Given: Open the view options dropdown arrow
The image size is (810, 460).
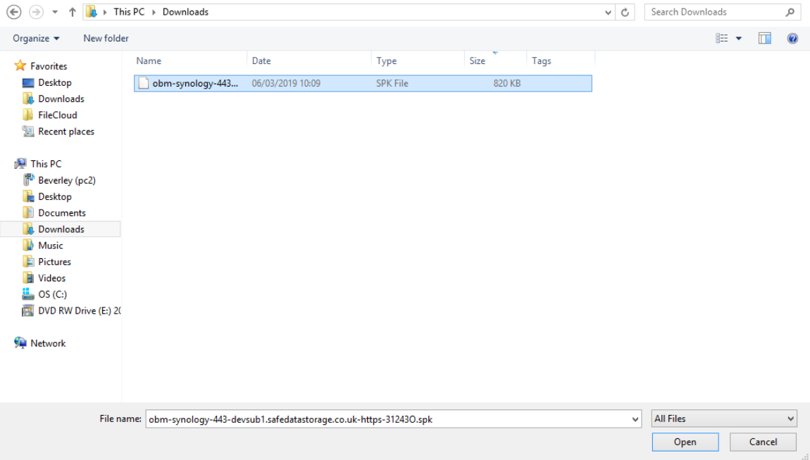Looking at the screenshot, I should click(x=739, y=39).
